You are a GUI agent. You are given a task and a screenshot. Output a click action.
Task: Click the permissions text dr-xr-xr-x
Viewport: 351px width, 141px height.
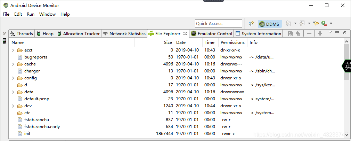click(230, 50)
